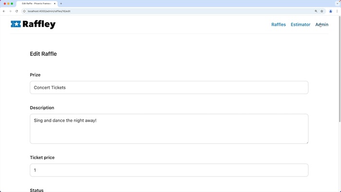Focus the Prize field with Concert Tickets

click(169, 87)
